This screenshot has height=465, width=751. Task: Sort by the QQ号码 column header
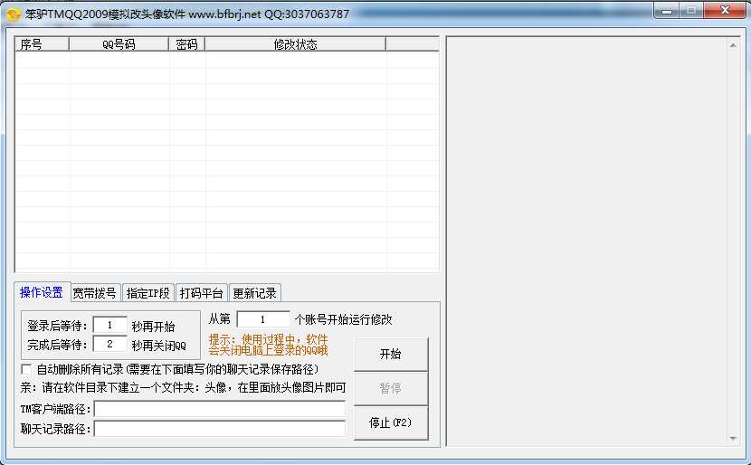(x=119, y=44)
